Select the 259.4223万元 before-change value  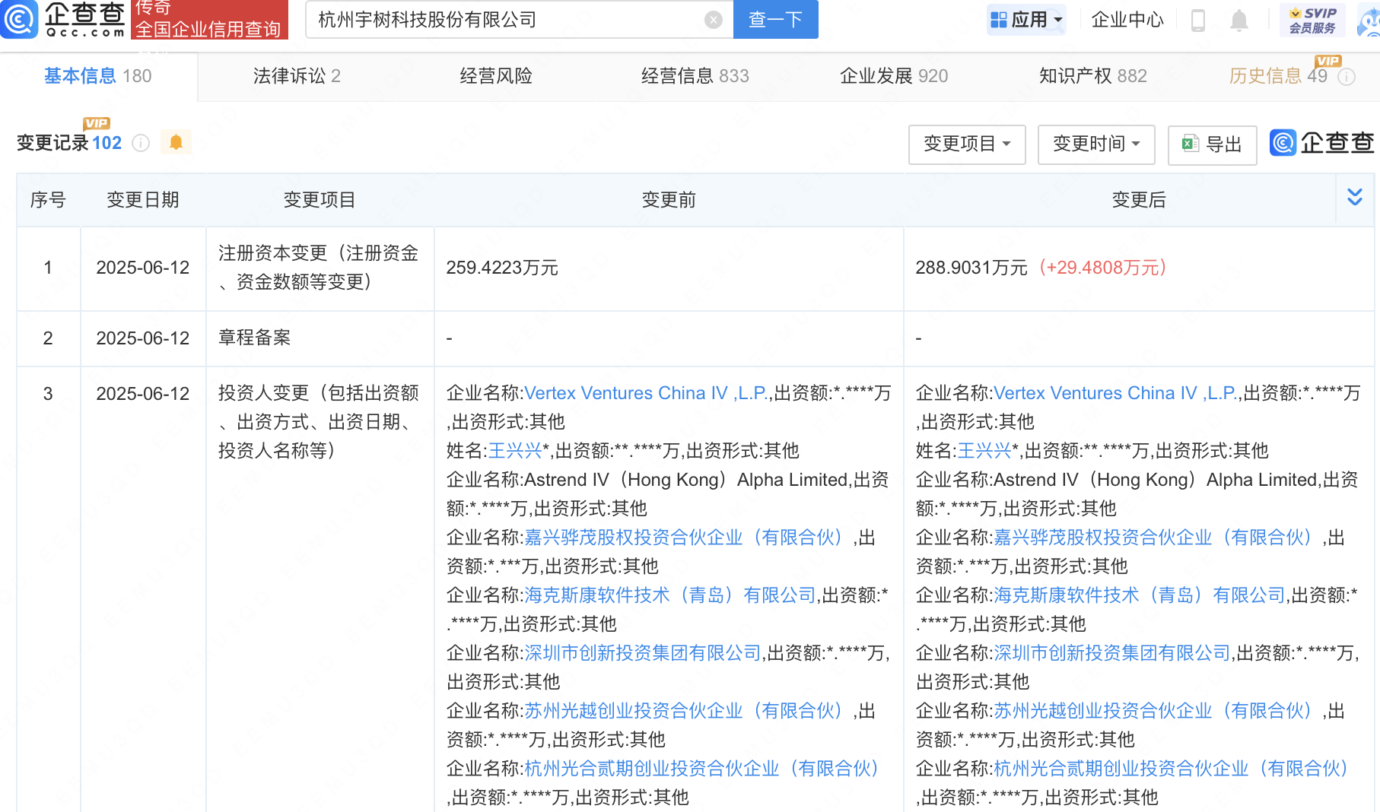point(502,268)
